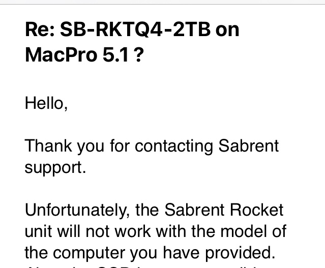This screenshot has width=325, height=268.
Task: Click the word "support." in the body
Action: (x=55, y=167)
